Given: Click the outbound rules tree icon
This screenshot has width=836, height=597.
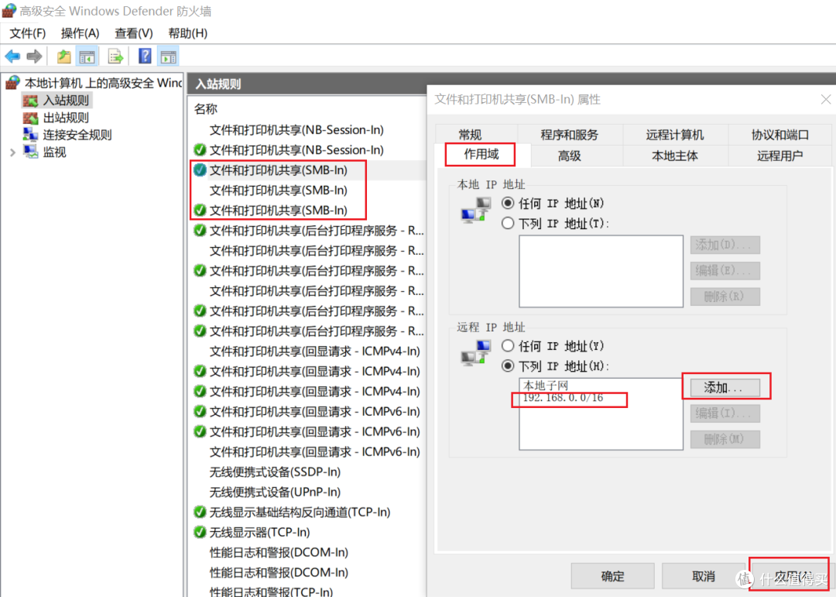Looking at the screenshot, I should pos(30,118).
